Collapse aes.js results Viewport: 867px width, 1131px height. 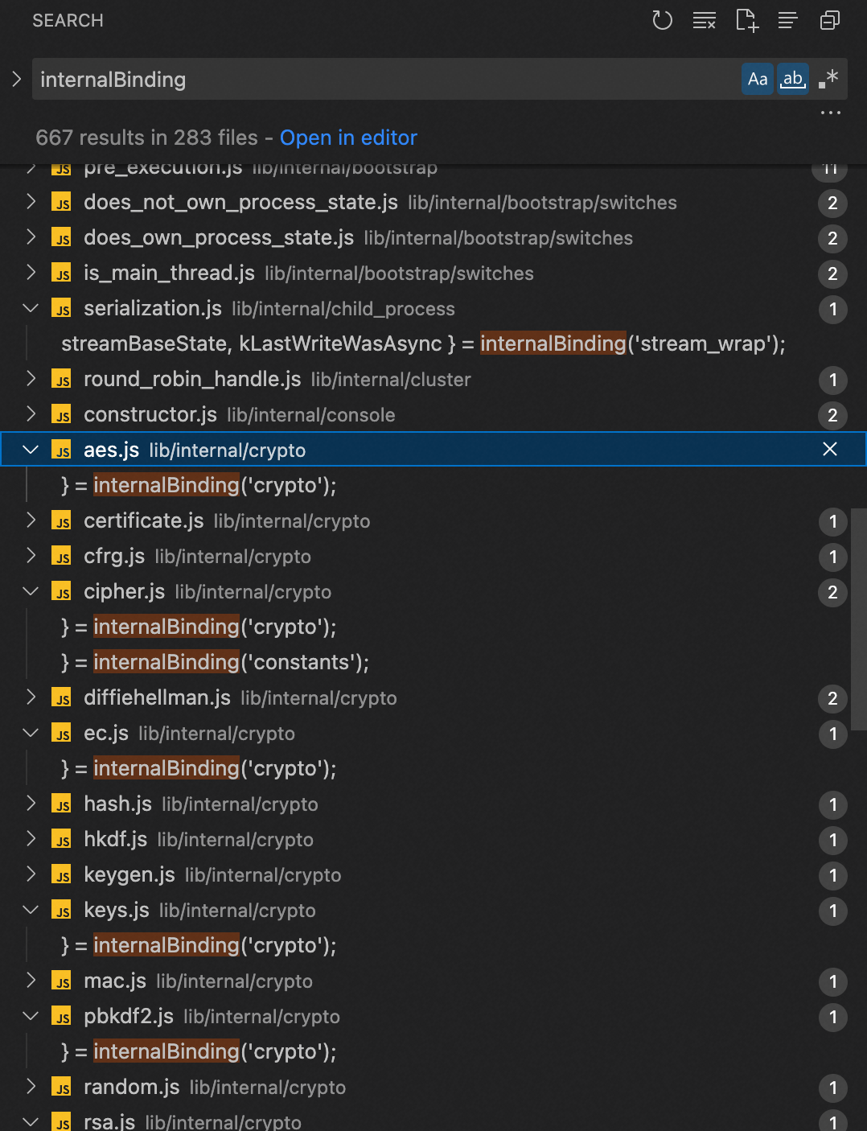tap(31, 450)
